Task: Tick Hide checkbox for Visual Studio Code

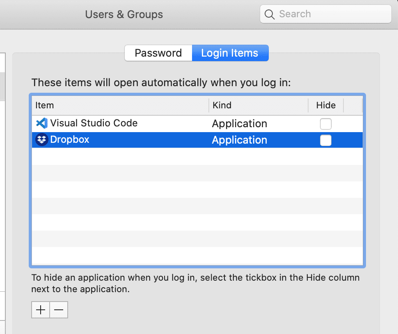Action: pyautogui.click(x=326, y=124)
